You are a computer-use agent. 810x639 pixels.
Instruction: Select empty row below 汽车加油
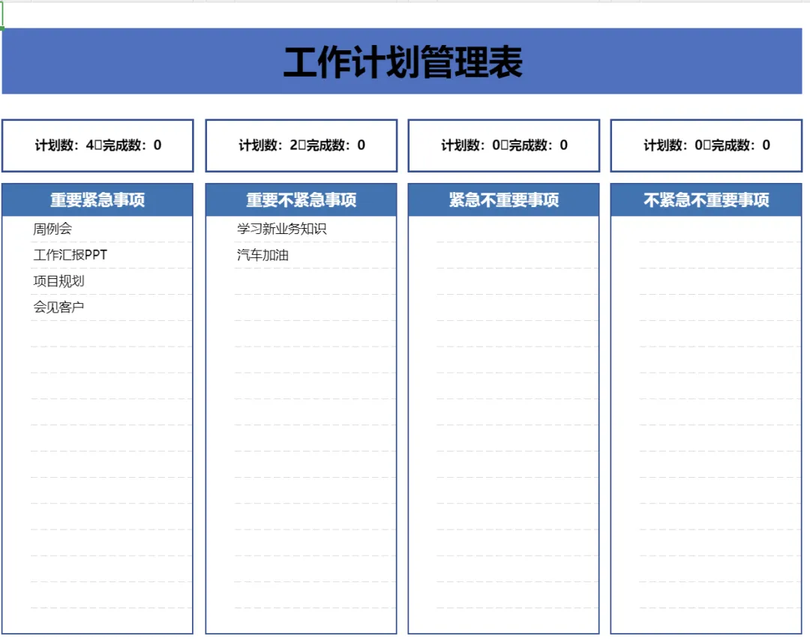click(315, 281)
